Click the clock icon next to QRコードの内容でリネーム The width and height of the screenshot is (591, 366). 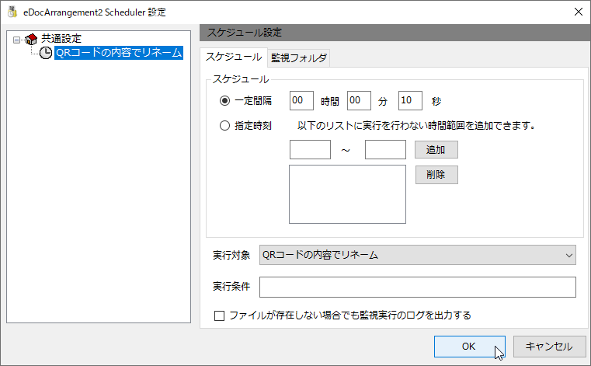pyautogui.click(x=46, y=53)
